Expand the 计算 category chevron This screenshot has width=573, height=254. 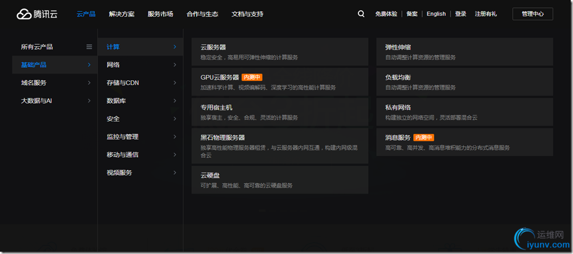point(175,47)
